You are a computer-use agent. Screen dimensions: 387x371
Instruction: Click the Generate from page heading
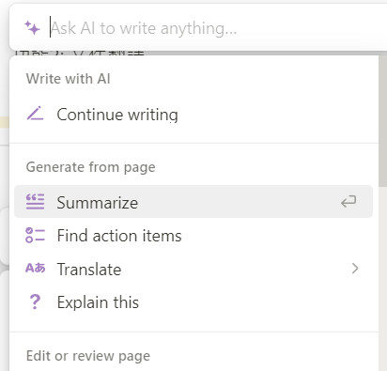click(x=90, y=167)
